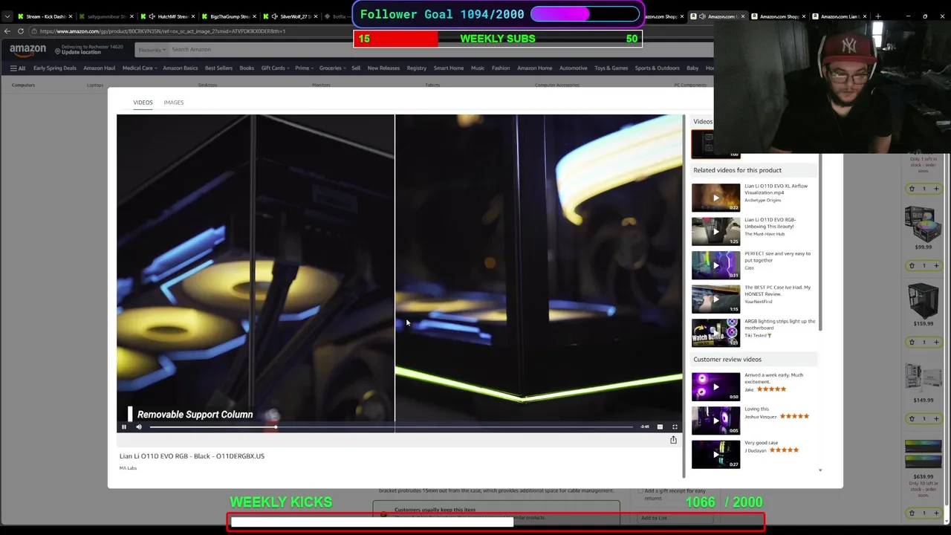Click the browser back arrow
951x535 pixels.
[x=7, y=31]
